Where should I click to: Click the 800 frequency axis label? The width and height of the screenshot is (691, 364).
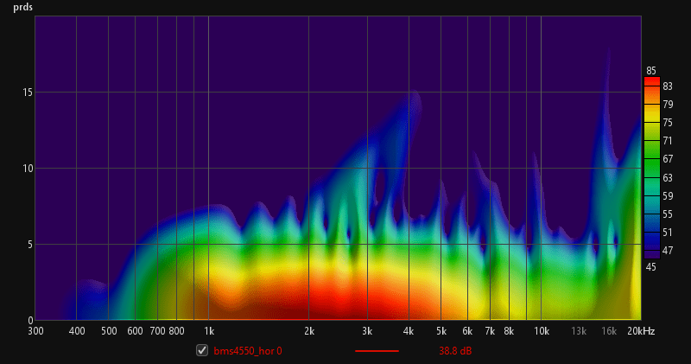tap(176, 331)
